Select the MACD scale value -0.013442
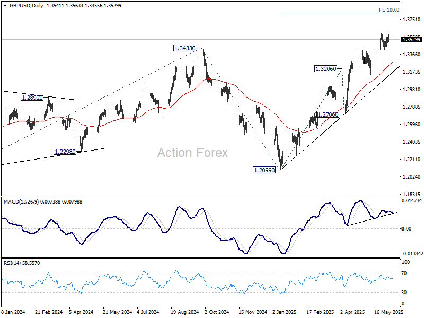This screenshot has height=318, width=424. point(412,254)
